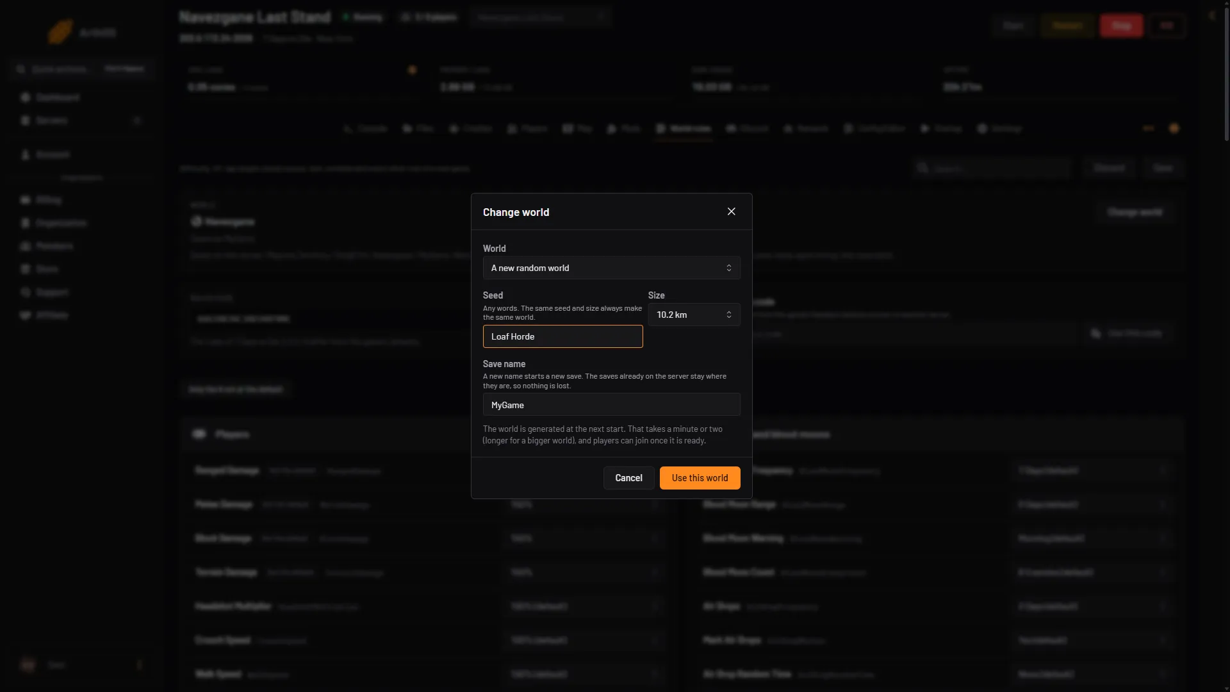Open the Size dropdown showing 10.2 km

point(694,315)
